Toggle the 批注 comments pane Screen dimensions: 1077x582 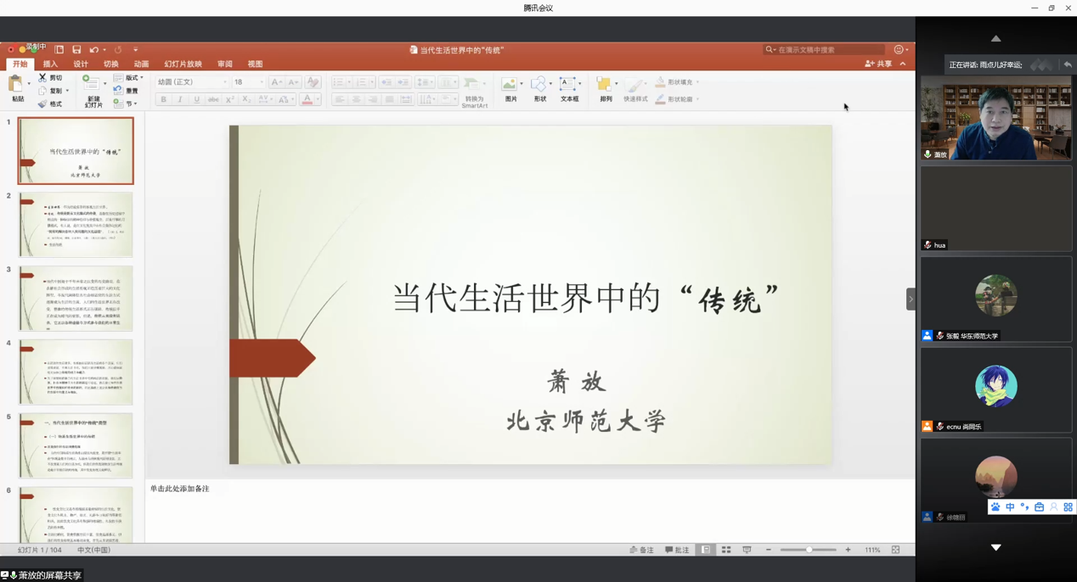(678, 550)
